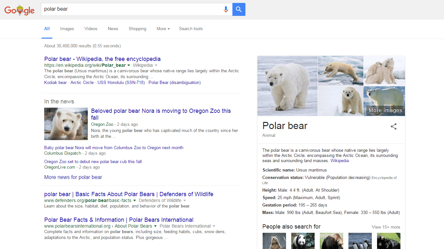Click Gestation period label
Image resolution: width=444 pixels, height=249 pixels.
click(x=280, y=205)
